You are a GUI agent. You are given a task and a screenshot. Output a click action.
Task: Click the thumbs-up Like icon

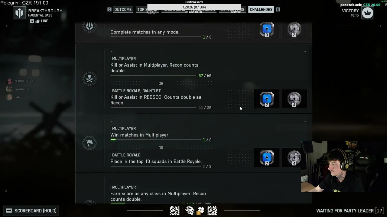click(x=37, y=21)
